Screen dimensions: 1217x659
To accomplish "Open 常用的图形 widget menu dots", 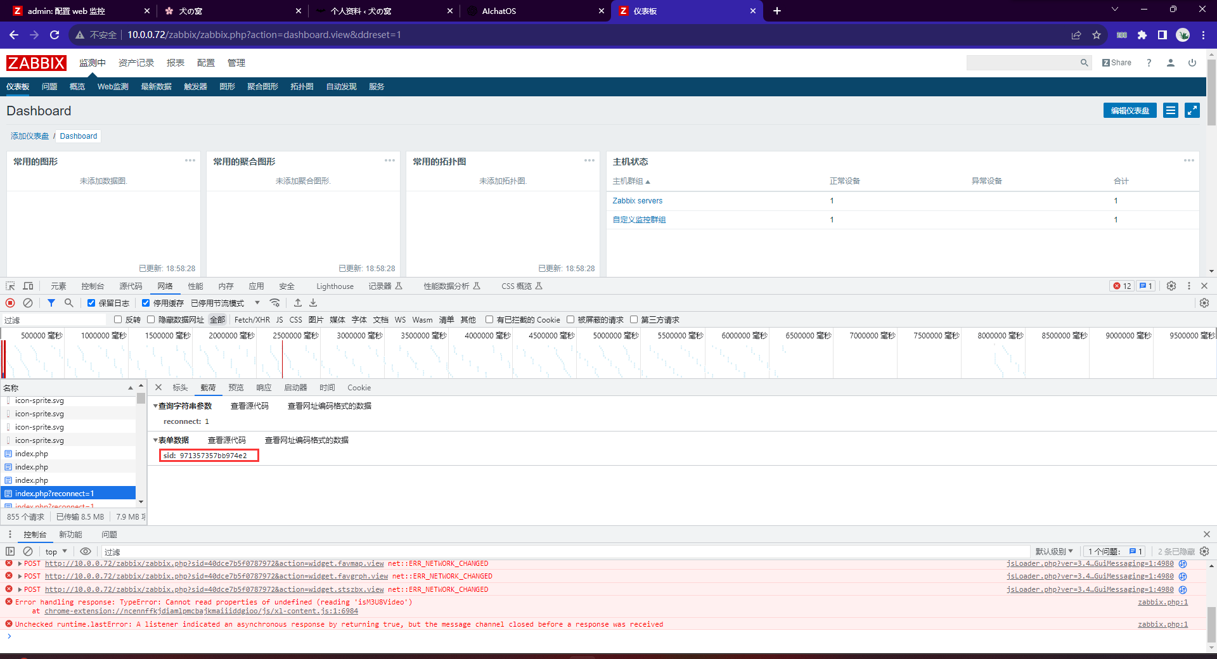I will point(190,160).
